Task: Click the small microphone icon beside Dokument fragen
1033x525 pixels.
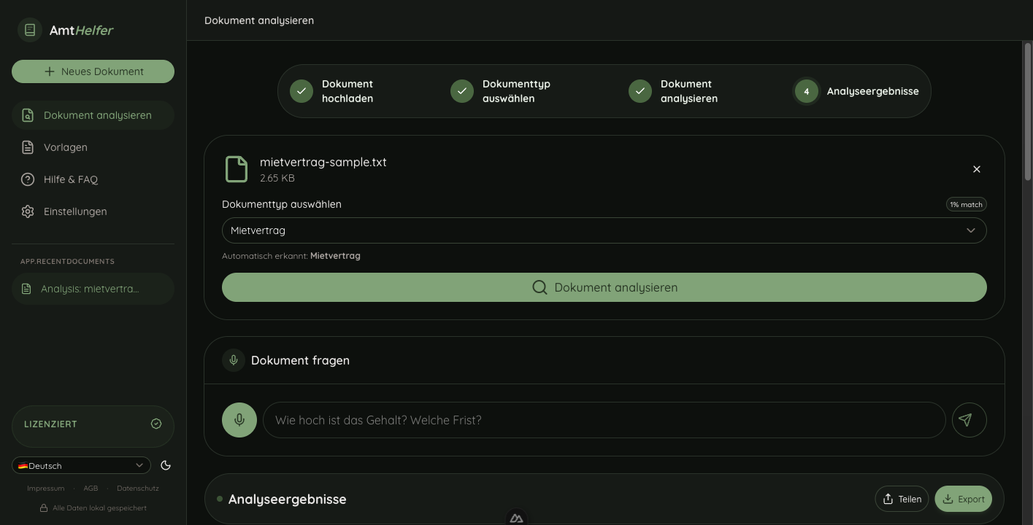Action: [x=234, y=360]
